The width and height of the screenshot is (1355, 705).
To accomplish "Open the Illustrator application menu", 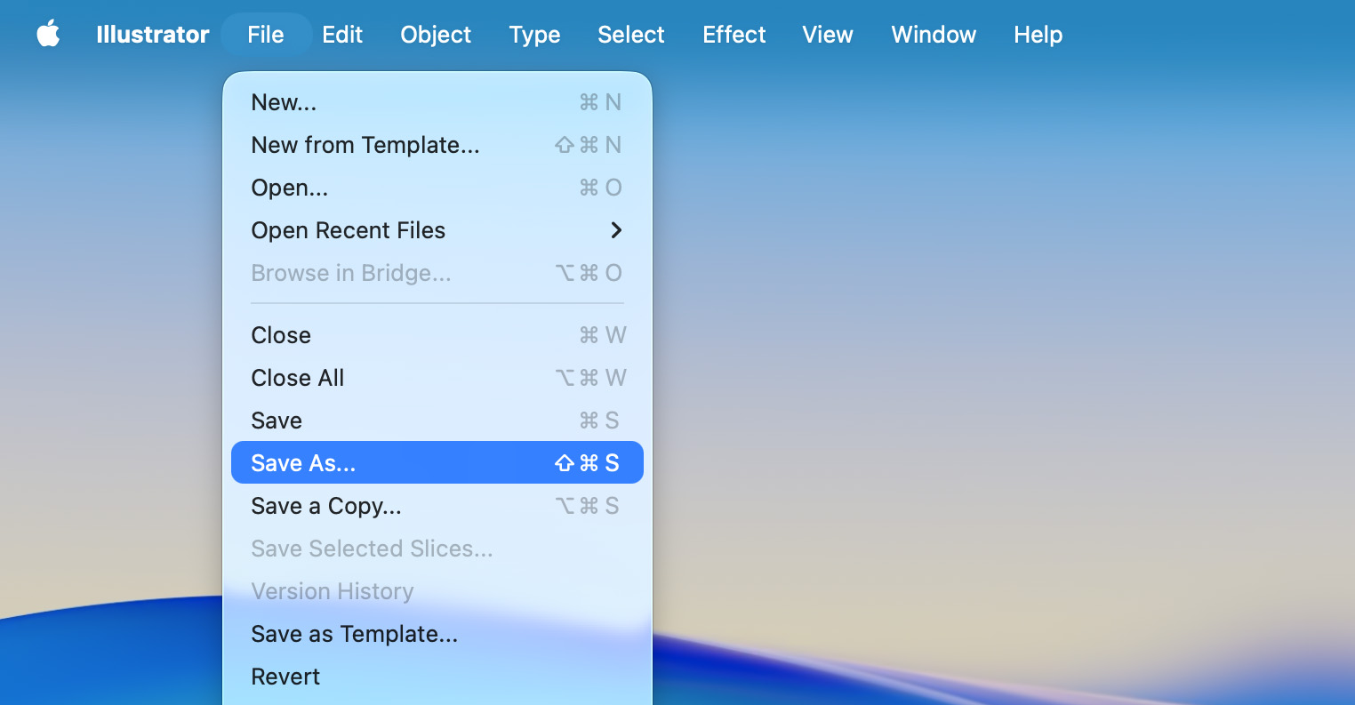I will click(x=152, y=35).
